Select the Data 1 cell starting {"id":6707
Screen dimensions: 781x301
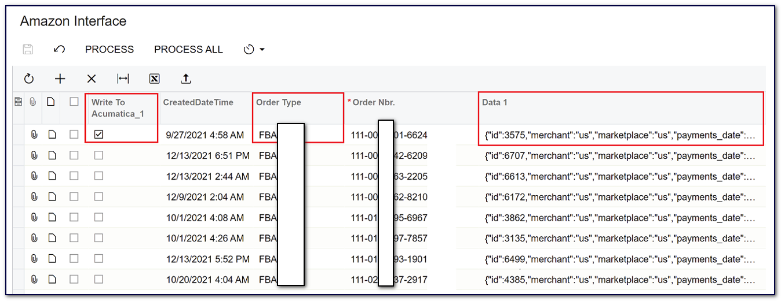pyautogui.click(x=620, y=155)
